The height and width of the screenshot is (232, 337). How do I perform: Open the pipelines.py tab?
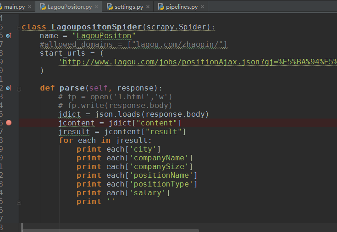tap(182, 7)
